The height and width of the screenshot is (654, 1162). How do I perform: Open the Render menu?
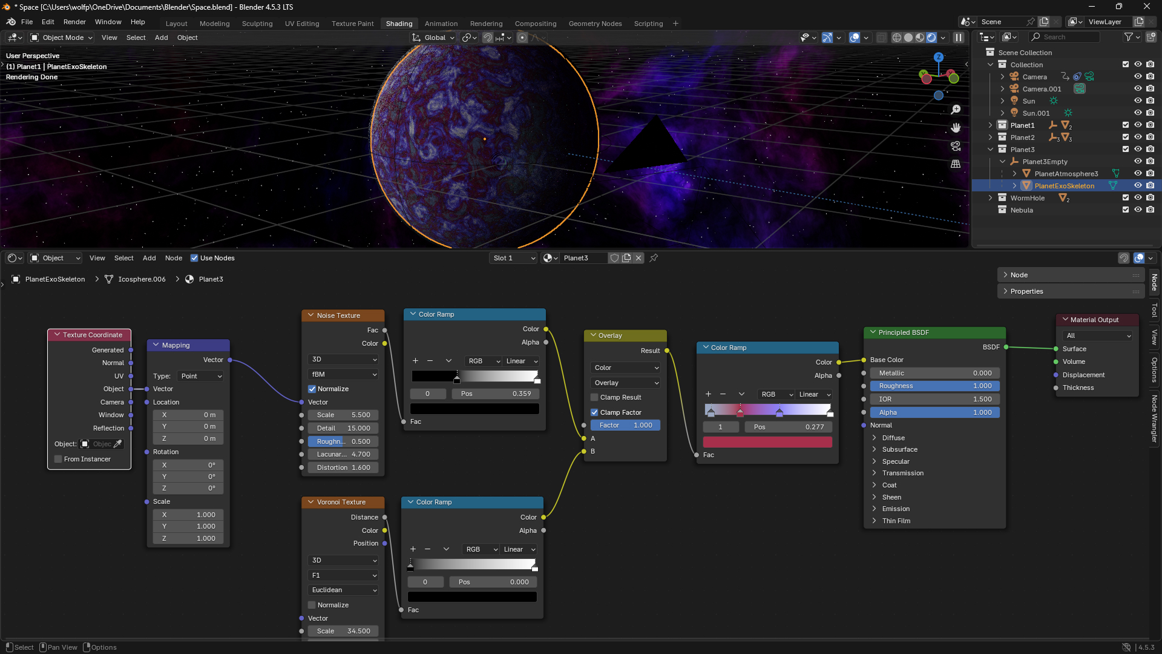coord(74,22)
